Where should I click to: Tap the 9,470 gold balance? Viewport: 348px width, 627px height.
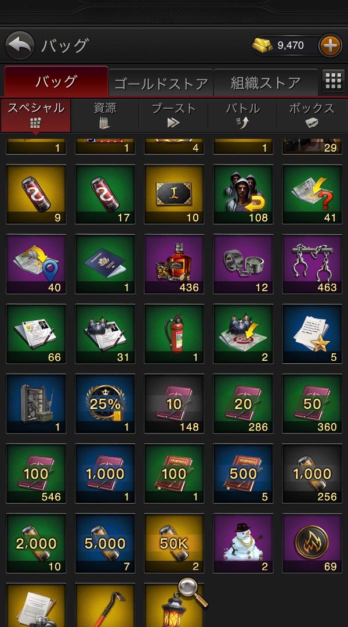(291, 45)
